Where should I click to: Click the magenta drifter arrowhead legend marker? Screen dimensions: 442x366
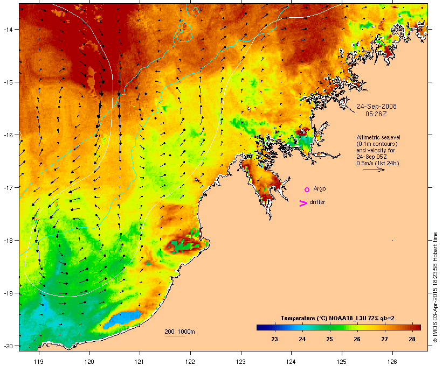click(x=303, y=203)
